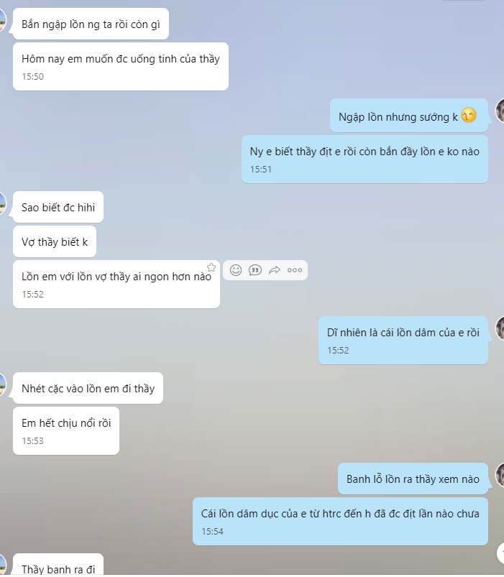Select the "Vợ thầy biết k" message bubble
The width and height of the screenshot is (504, 577).
55,241
